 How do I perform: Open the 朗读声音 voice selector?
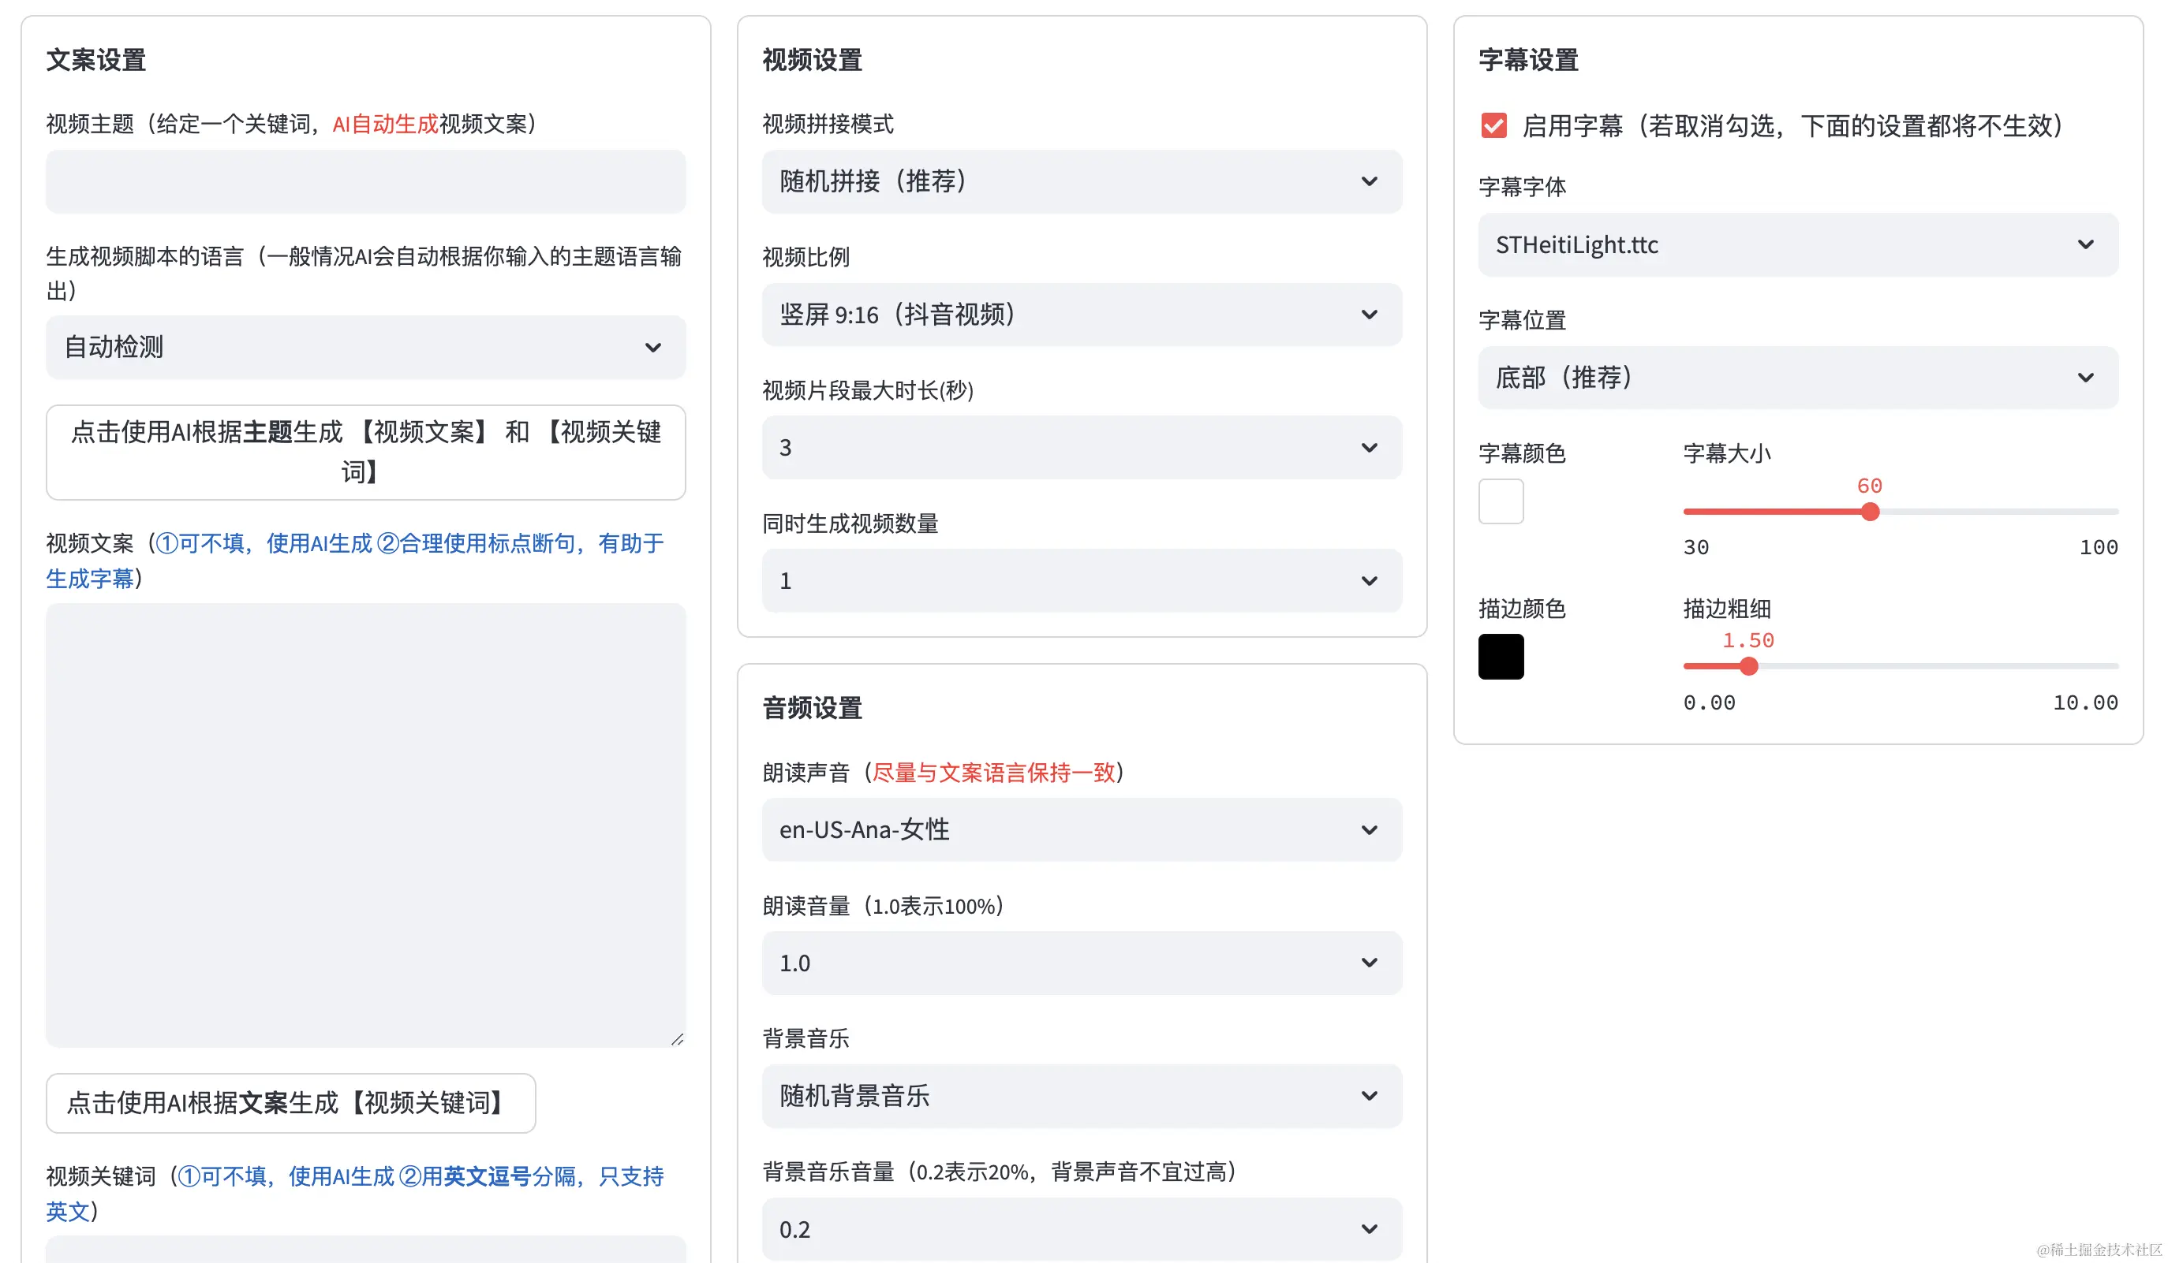1081,829
